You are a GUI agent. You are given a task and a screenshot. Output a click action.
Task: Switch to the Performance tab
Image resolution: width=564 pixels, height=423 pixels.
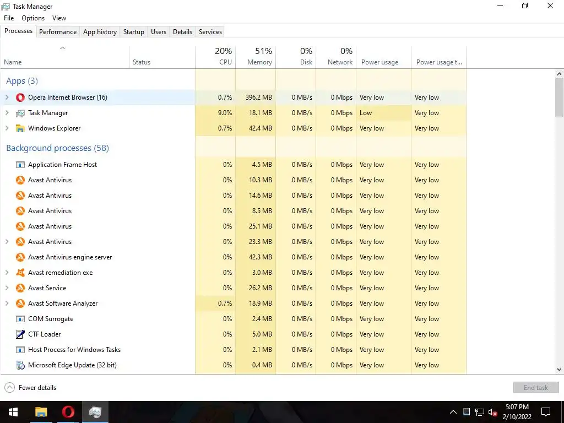(58, 31)
